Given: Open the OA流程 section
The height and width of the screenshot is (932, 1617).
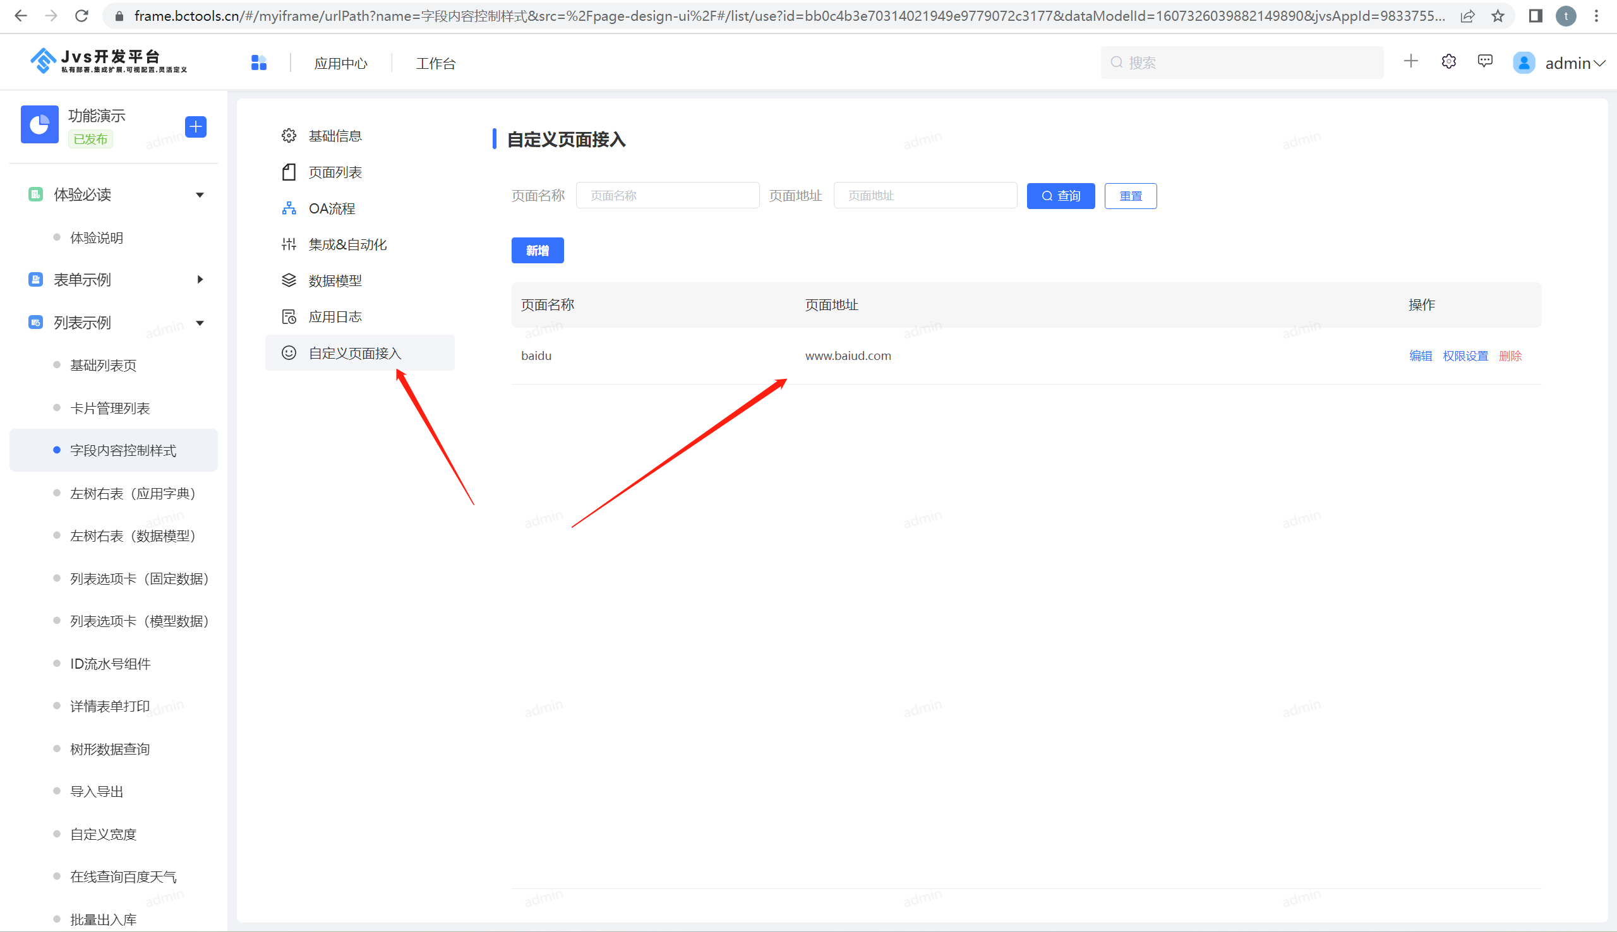Looking at the screenshot, I should [x=332, y=208].
